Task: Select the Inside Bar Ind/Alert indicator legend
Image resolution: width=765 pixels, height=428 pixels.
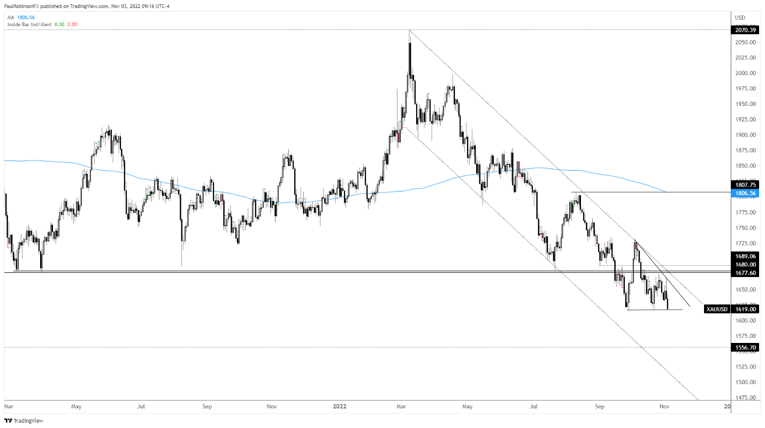Action: click(x=42, y=25)
